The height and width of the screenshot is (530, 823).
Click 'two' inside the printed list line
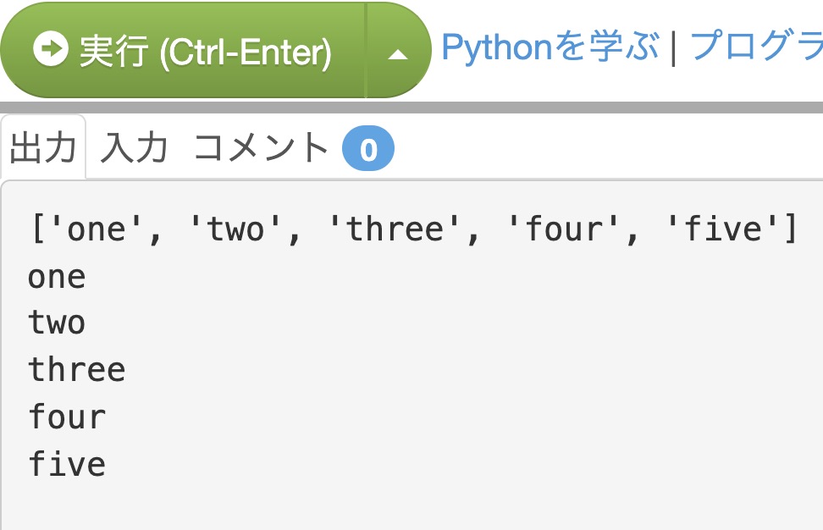[236, 229]
